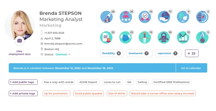Click the rocket growth badge with 28

[x=107, y=17]
